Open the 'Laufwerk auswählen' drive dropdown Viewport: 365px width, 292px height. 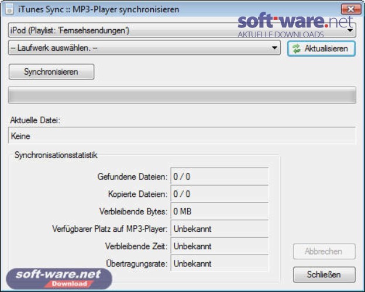[144, 48]
